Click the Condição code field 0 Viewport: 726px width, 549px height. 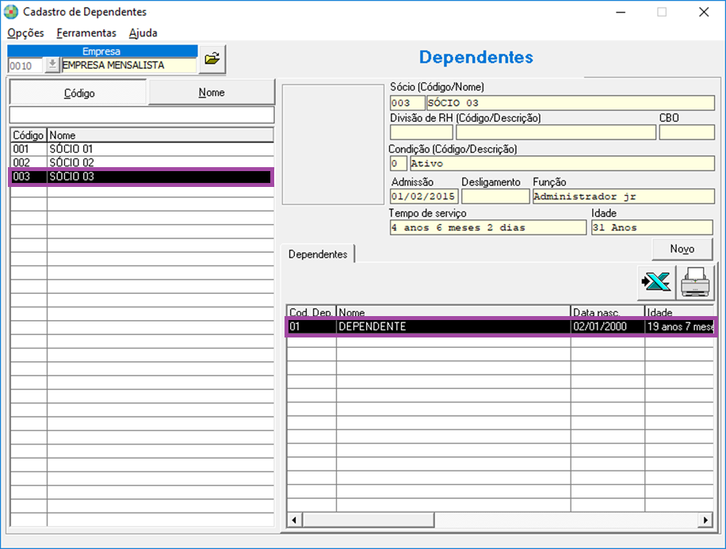tap(398, 163)
